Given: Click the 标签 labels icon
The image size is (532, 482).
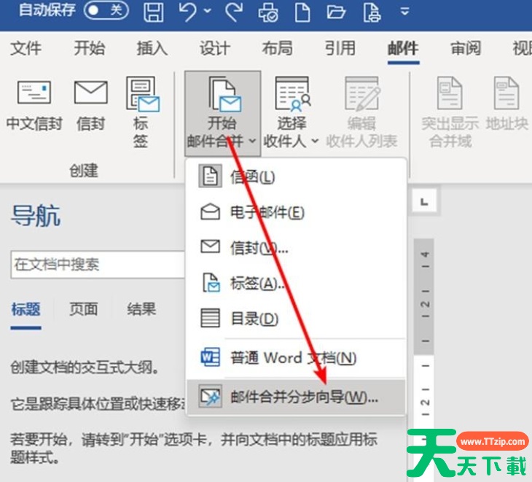Looking at the screenshot, I should [x=141, y=112].
